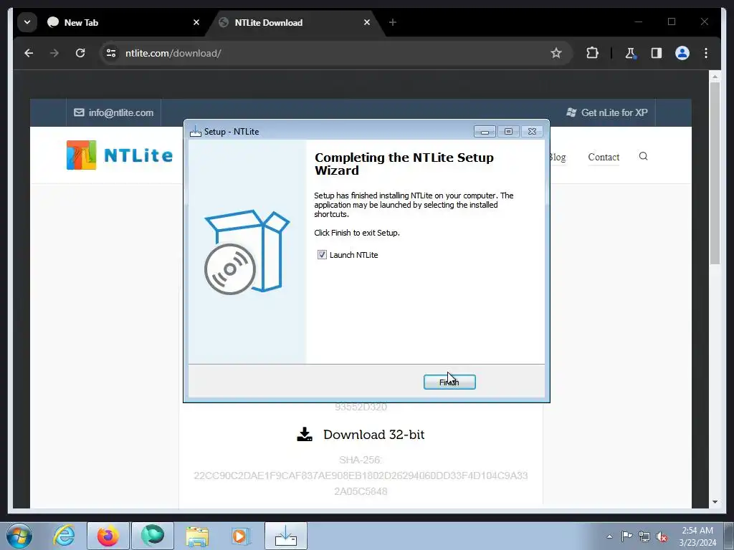Toggle the Chrome side panel icon
The image size is (734, 550).
[x=657, y=53]
